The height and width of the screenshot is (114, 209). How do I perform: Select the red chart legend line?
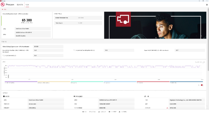(153, 82)
